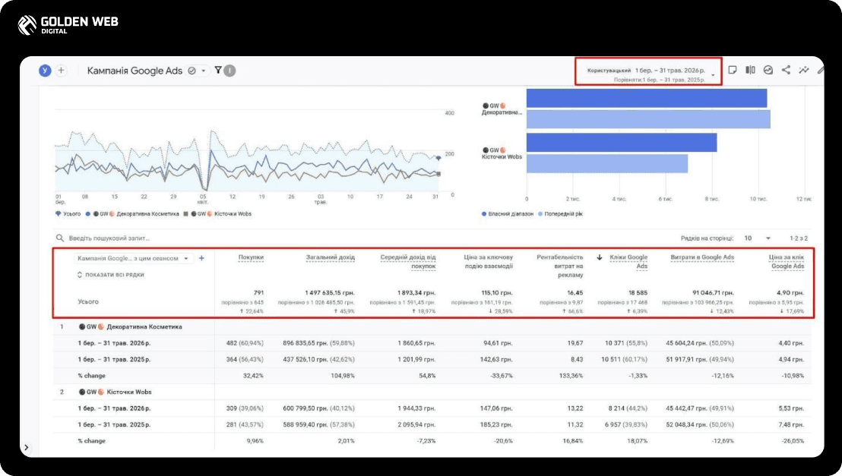Toggle 'Декоративна Косметика' line chart legend item
Viewport: 842px width, 476px height.
coord(132,213)
